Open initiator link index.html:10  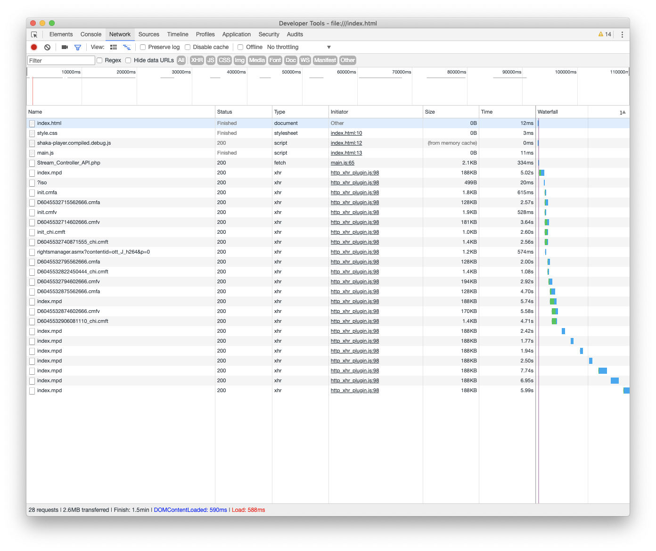coord(346,133)
